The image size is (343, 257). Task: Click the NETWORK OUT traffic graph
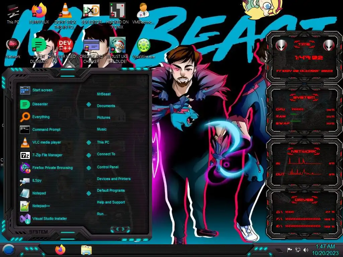[305, 172]
